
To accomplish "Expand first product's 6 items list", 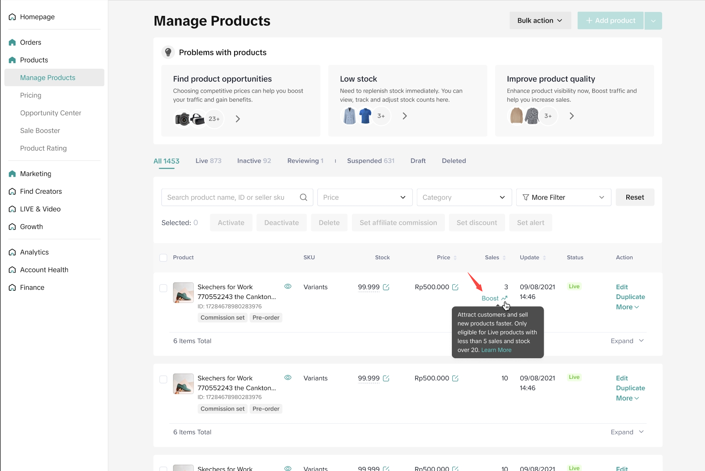I will point(627,341).
